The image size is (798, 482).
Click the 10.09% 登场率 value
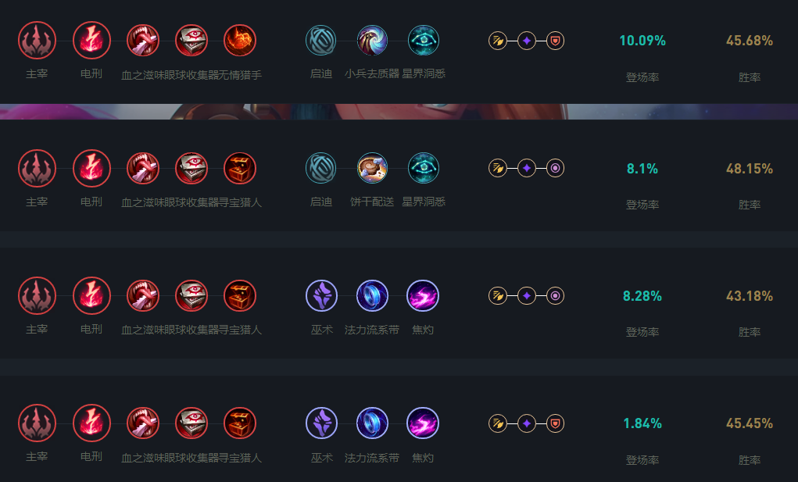(642, 41)
